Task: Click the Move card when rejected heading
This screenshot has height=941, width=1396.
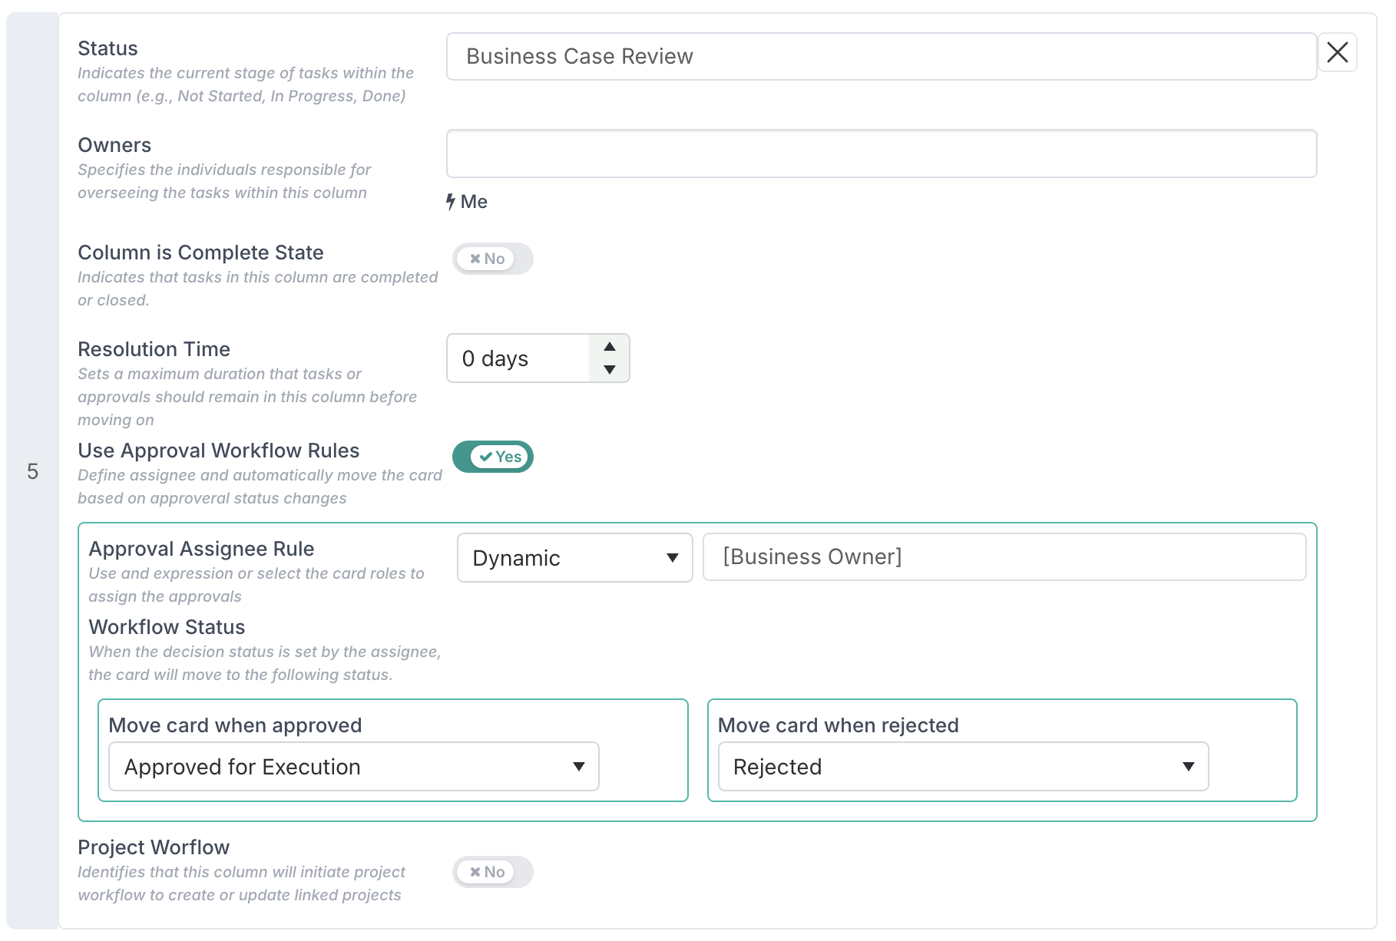Action: click(x=838, y=725)
